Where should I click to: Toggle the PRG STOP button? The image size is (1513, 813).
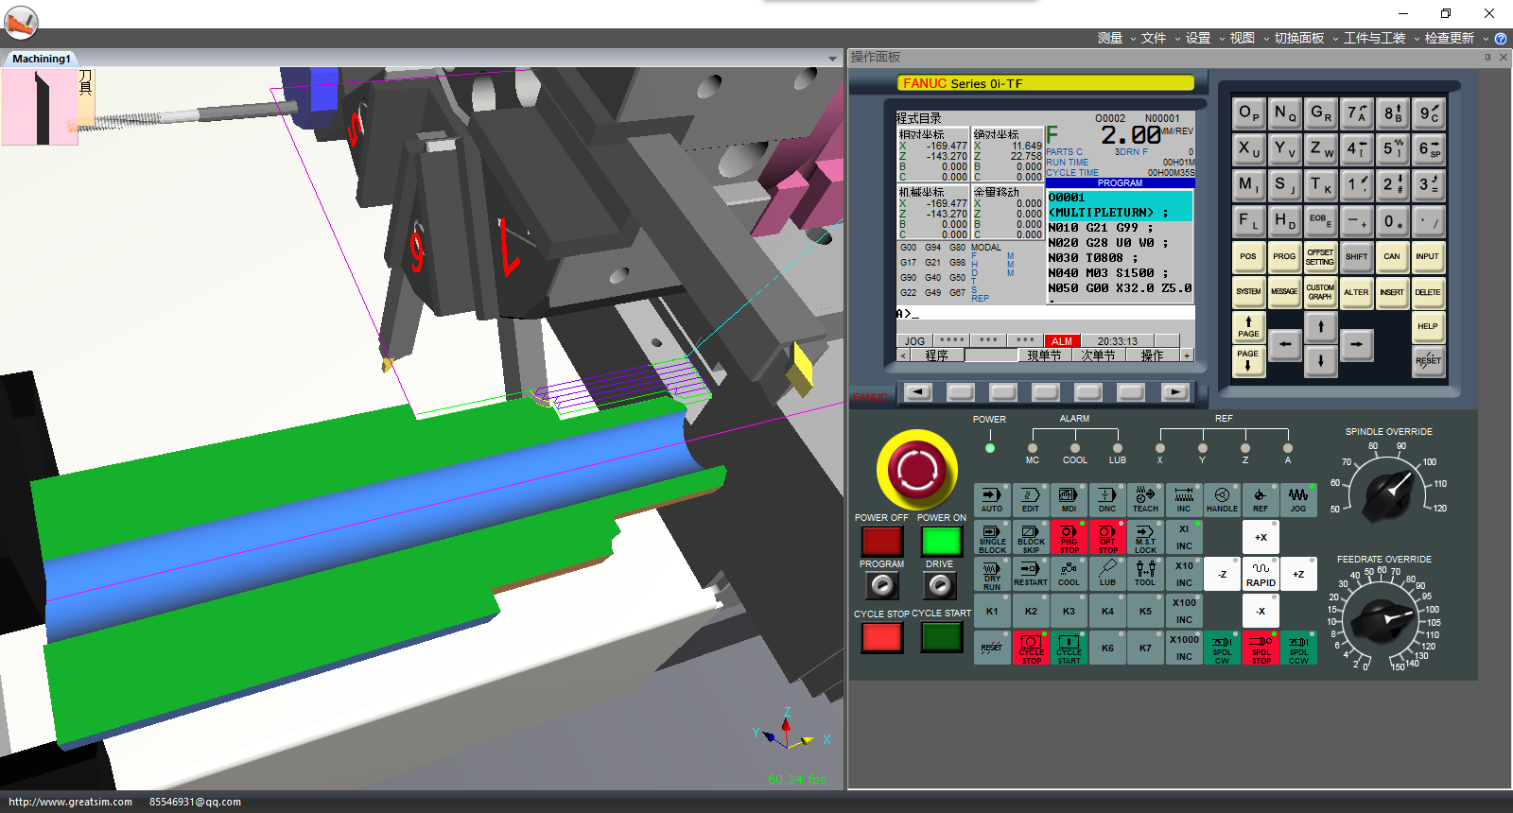pyautogui.click(x=1069, y=536)
